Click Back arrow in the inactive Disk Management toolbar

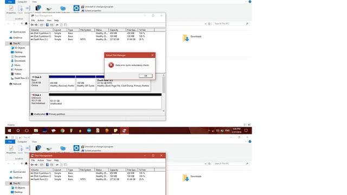pos(32,25)
